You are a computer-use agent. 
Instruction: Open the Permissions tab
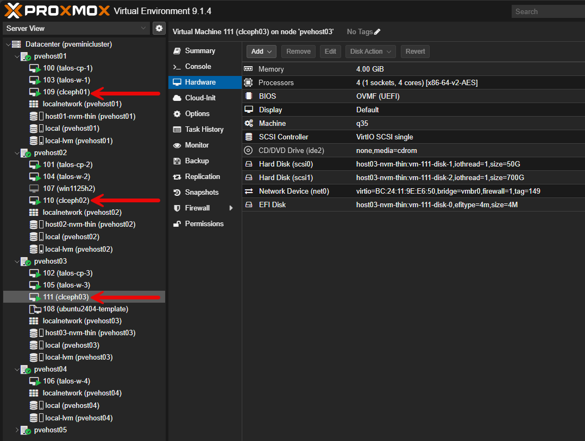pyautogui.click(x=205, y=223)
